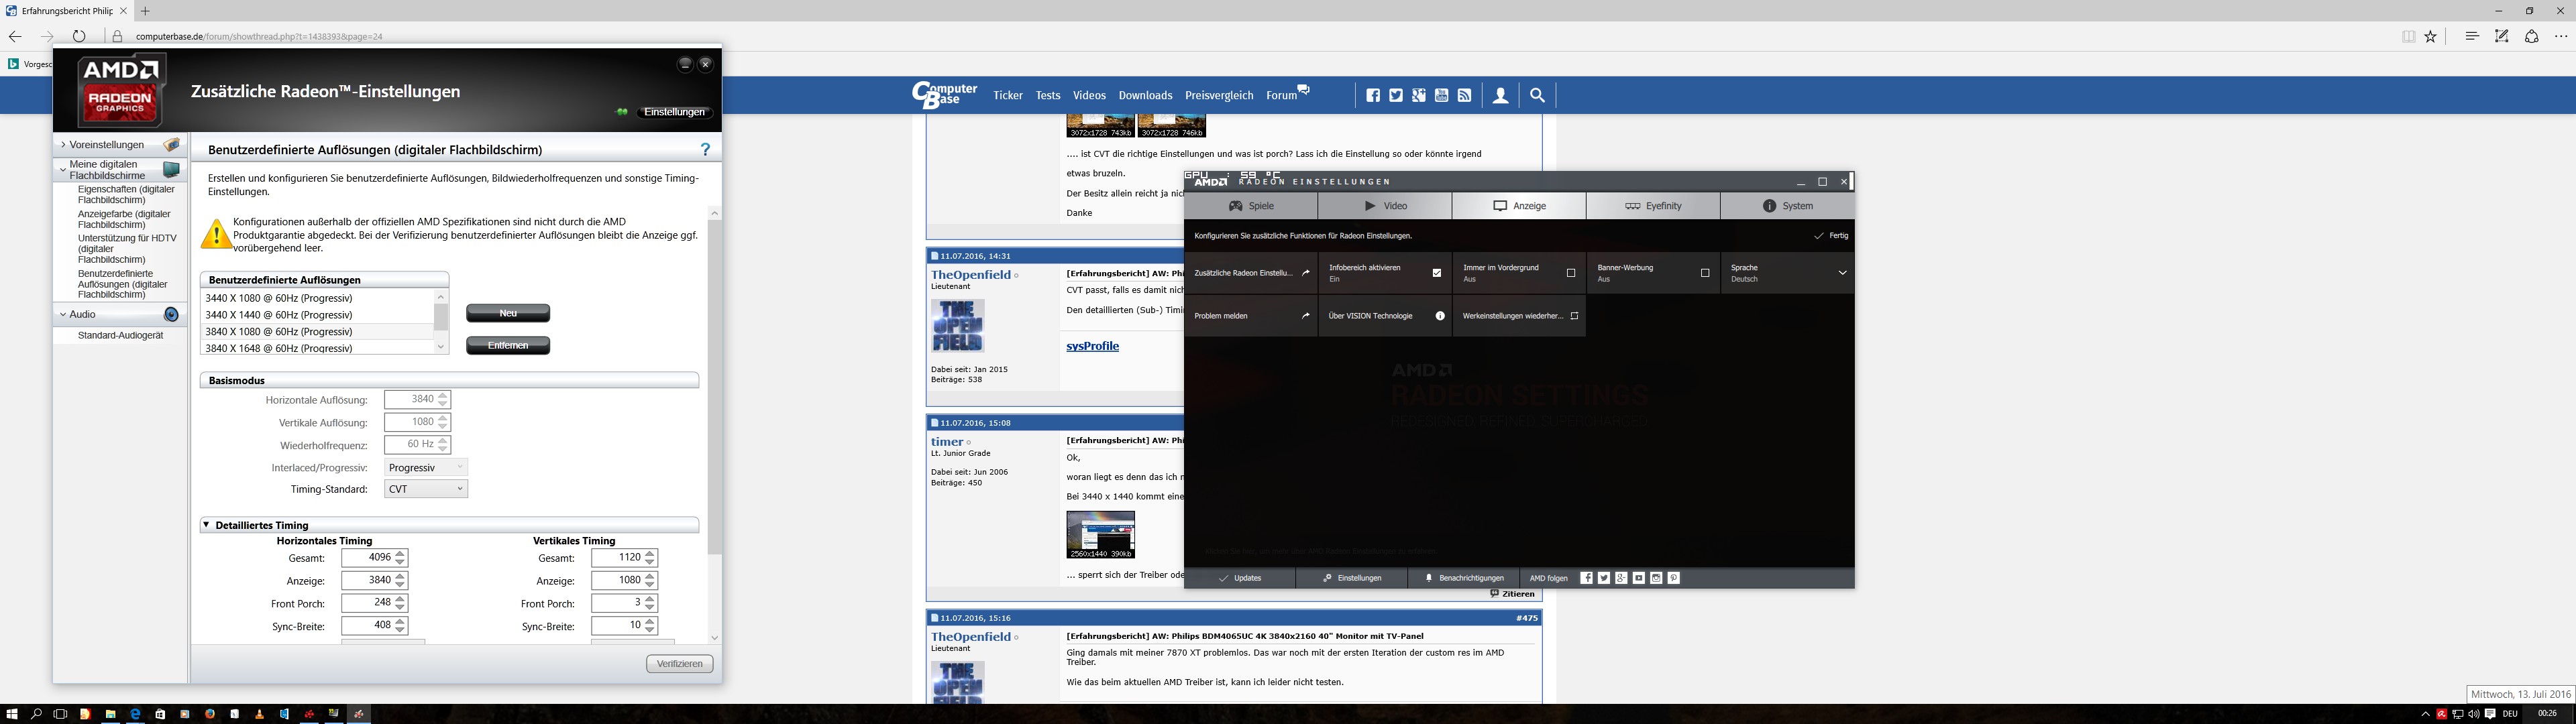Screen dimensions: 2576x724
Task: Open AMD's YouTube icon in footer
Action: click(x=1638, y=578)
